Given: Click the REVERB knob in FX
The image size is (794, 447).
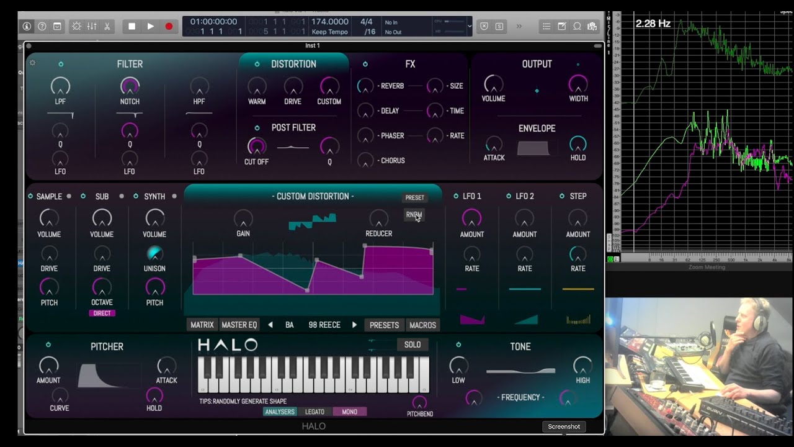Looking at the screenshot, I should (x=365, y=86).
